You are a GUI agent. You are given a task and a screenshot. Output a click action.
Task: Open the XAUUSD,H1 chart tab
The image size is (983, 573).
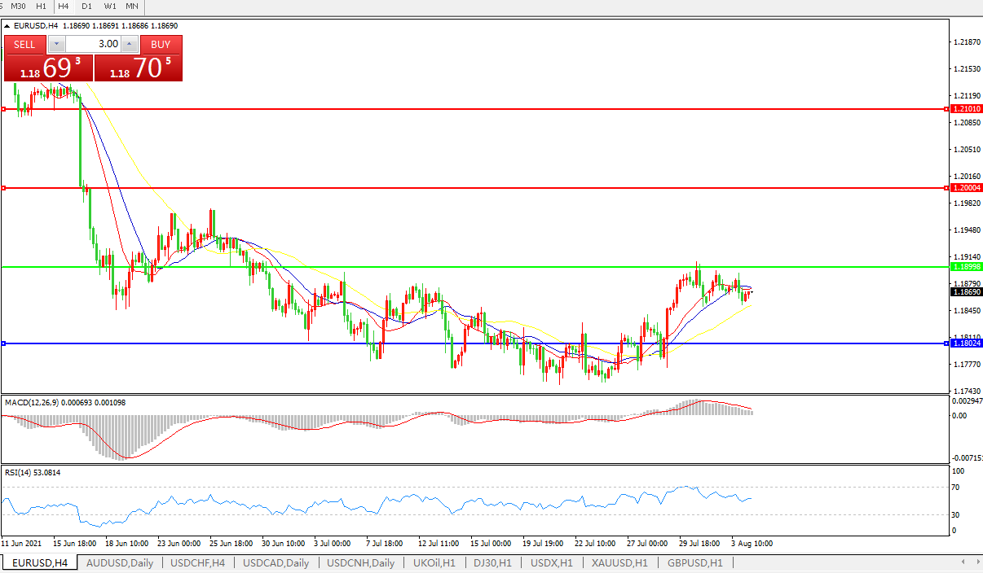(x=619, y=563)
